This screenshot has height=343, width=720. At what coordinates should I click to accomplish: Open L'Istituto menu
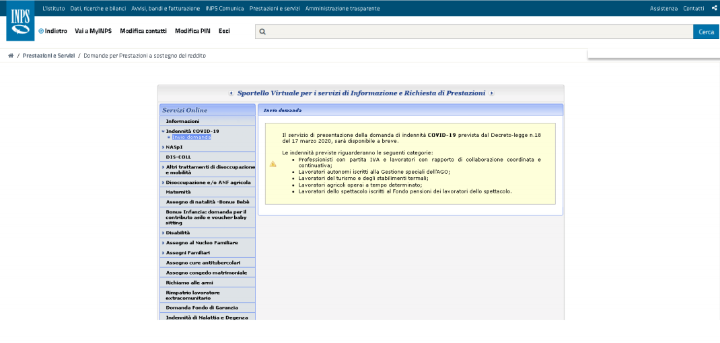pyautogui.click(x=54, y=8)
